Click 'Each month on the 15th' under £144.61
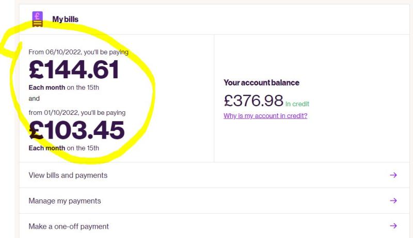413x238 pixels. click(x=63, y=88)
